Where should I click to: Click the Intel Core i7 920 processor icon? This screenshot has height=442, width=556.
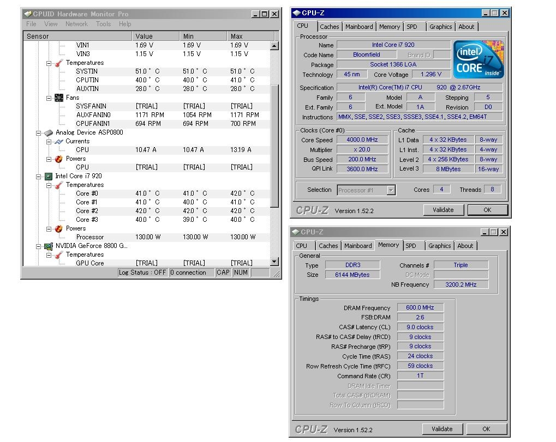[49, 177]
